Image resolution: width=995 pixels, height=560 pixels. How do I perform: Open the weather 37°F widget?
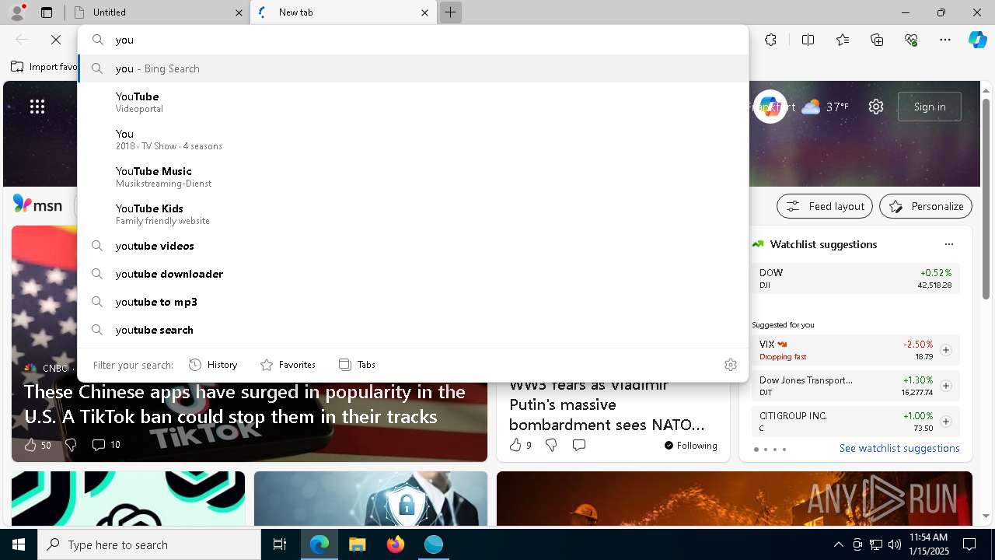(x=825, y=107)
